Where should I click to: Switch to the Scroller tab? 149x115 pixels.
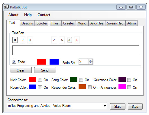click(x=42, y=23)
